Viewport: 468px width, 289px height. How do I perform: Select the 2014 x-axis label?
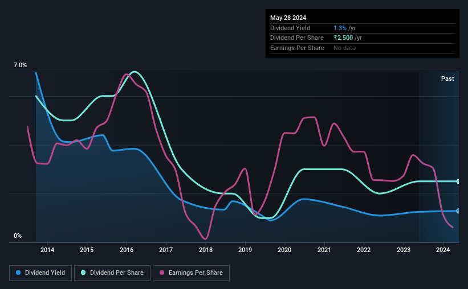[47, 250]
